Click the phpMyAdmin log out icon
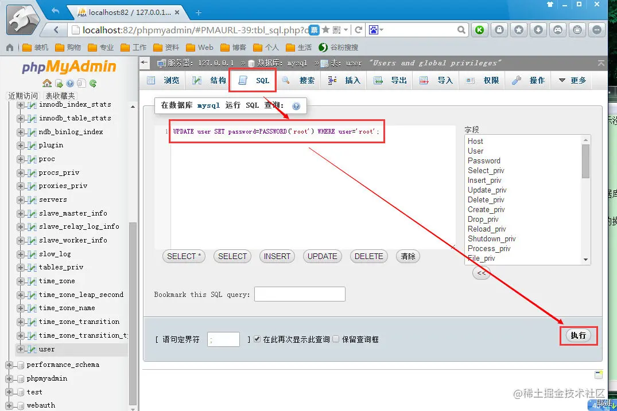Image resolution: width=617 pixels, height=411 pixels. [x=59, y=83]
